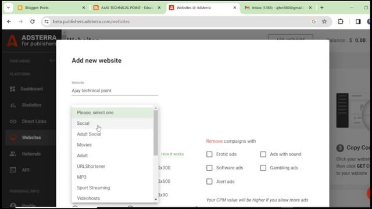The width and height of the screenshot is (372, 209).
Task: Select MP3 category option
Action: tap(112, 177)
